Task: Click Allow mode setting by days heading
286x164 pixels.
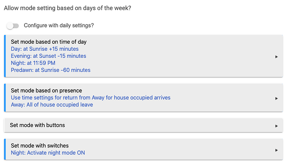Action: coord(68,8)
